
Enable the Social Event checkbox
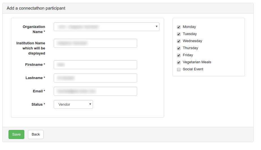[179, 69]
